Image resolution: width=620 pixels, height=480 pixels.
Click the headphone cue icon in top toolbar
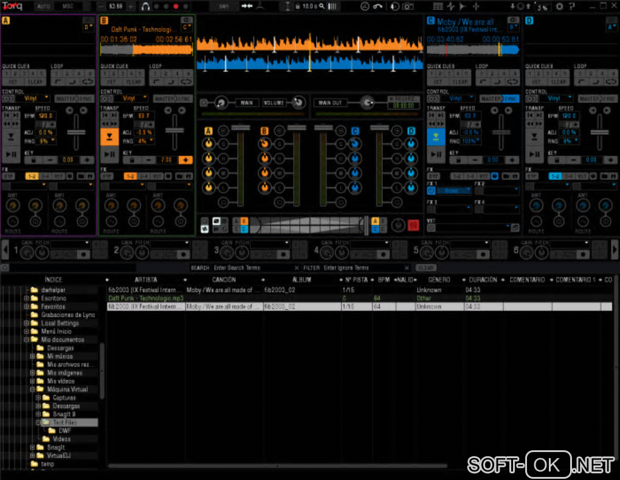tap(145, 6)
